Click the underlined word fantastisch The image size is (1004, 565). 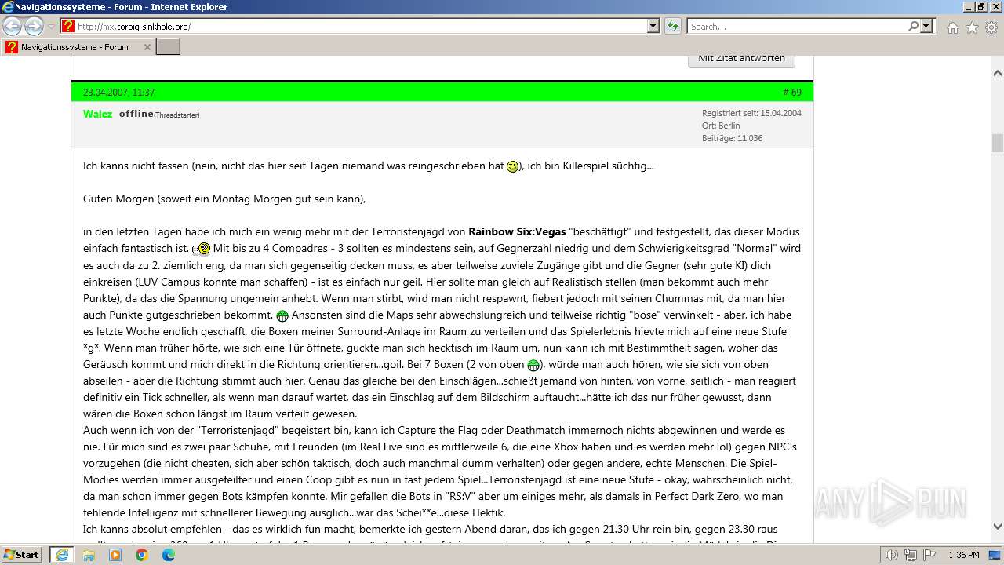click(147, 248)
